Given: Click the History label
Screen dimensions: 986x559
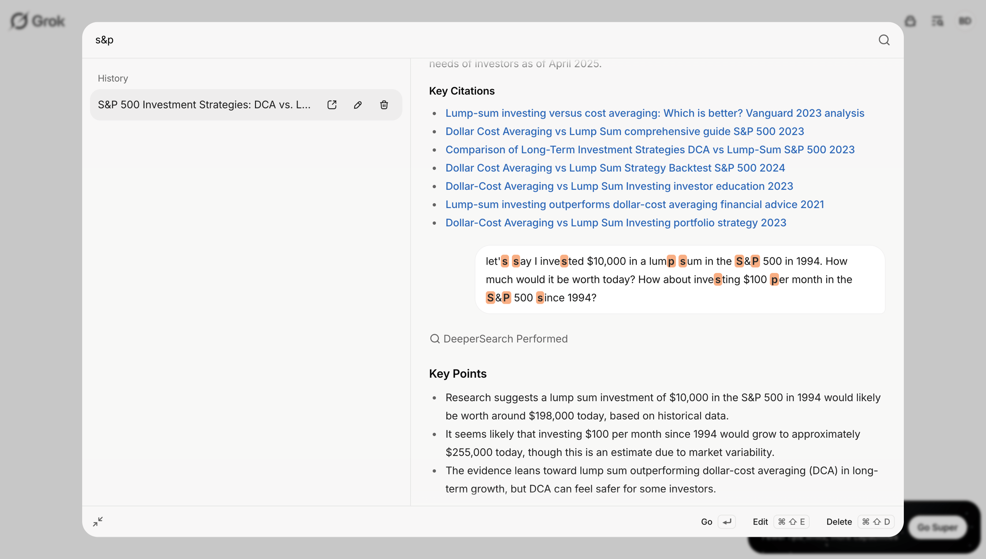Looking at the screenshot, I should (x=113, y=78).
